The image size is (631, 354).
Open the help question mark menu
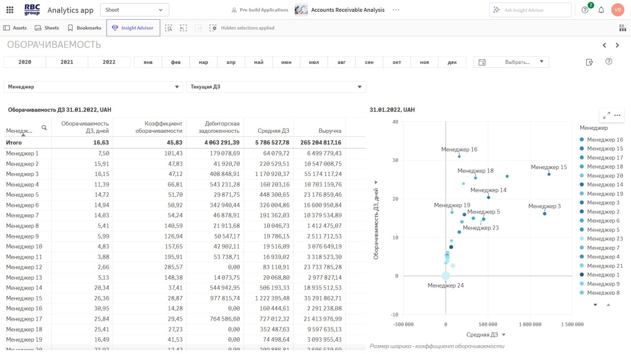[x=585, y=10]
